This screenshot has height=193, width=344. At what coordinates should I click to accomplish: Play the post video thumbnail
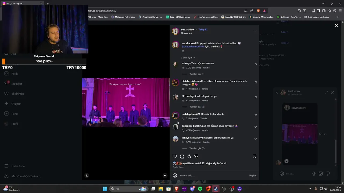(126, 102)
